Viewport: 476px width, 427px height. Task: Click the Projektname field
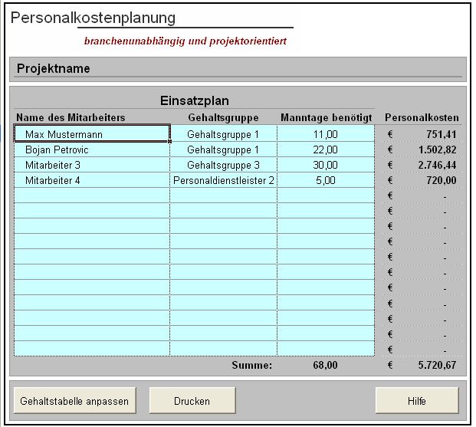(x=238, y=69)
